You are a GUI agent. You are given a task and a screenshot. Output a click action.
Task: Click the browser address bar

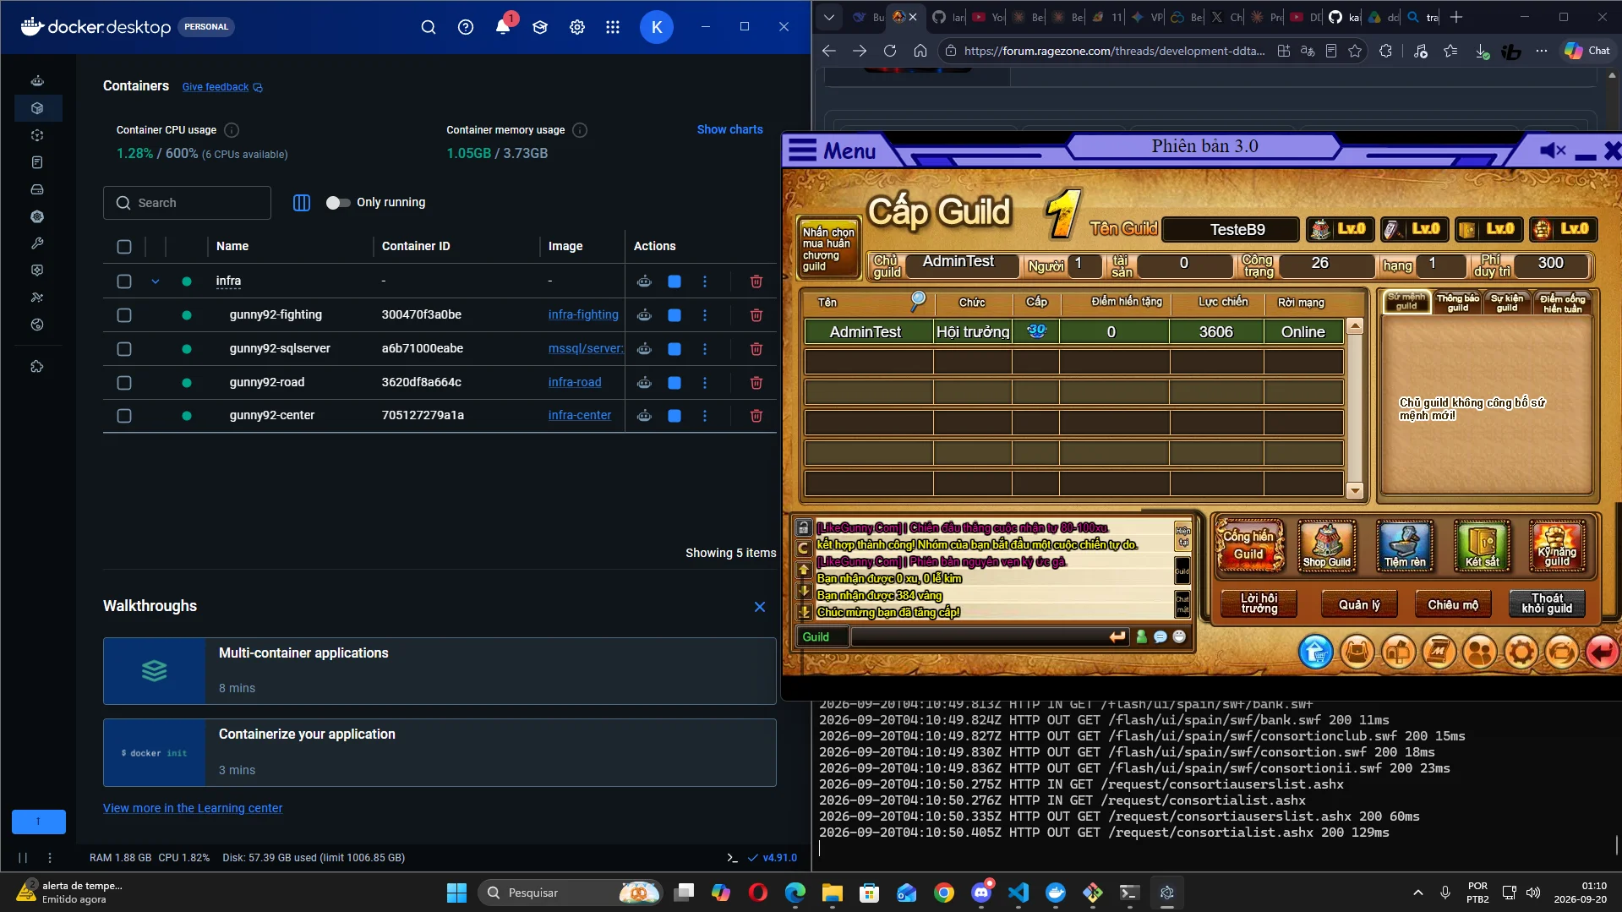pos(1114,51)
